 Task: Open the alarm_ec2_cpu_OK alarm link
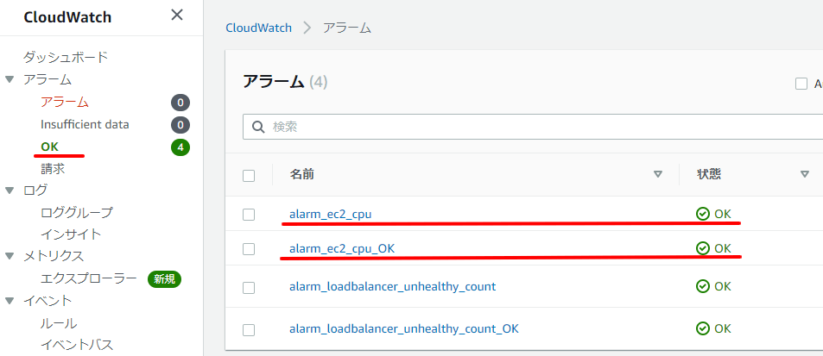point(342,248)
